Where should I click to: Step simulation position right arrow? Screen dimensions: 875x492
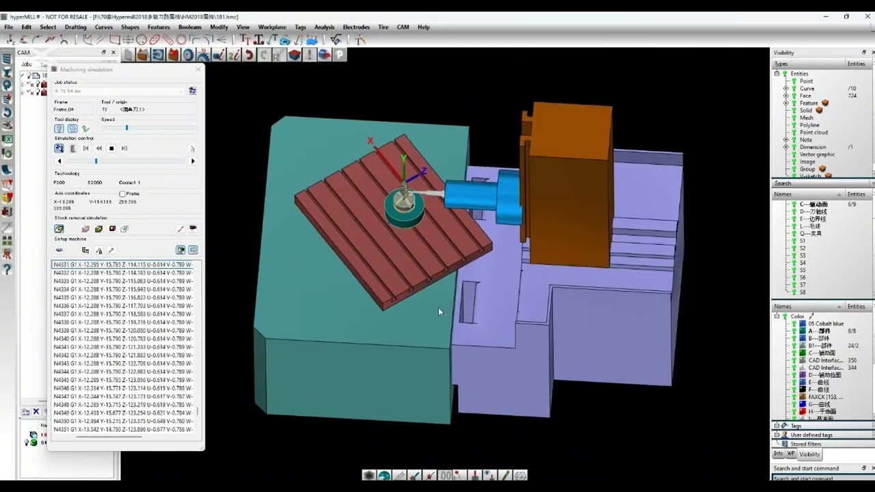click(x=193, y=161)
